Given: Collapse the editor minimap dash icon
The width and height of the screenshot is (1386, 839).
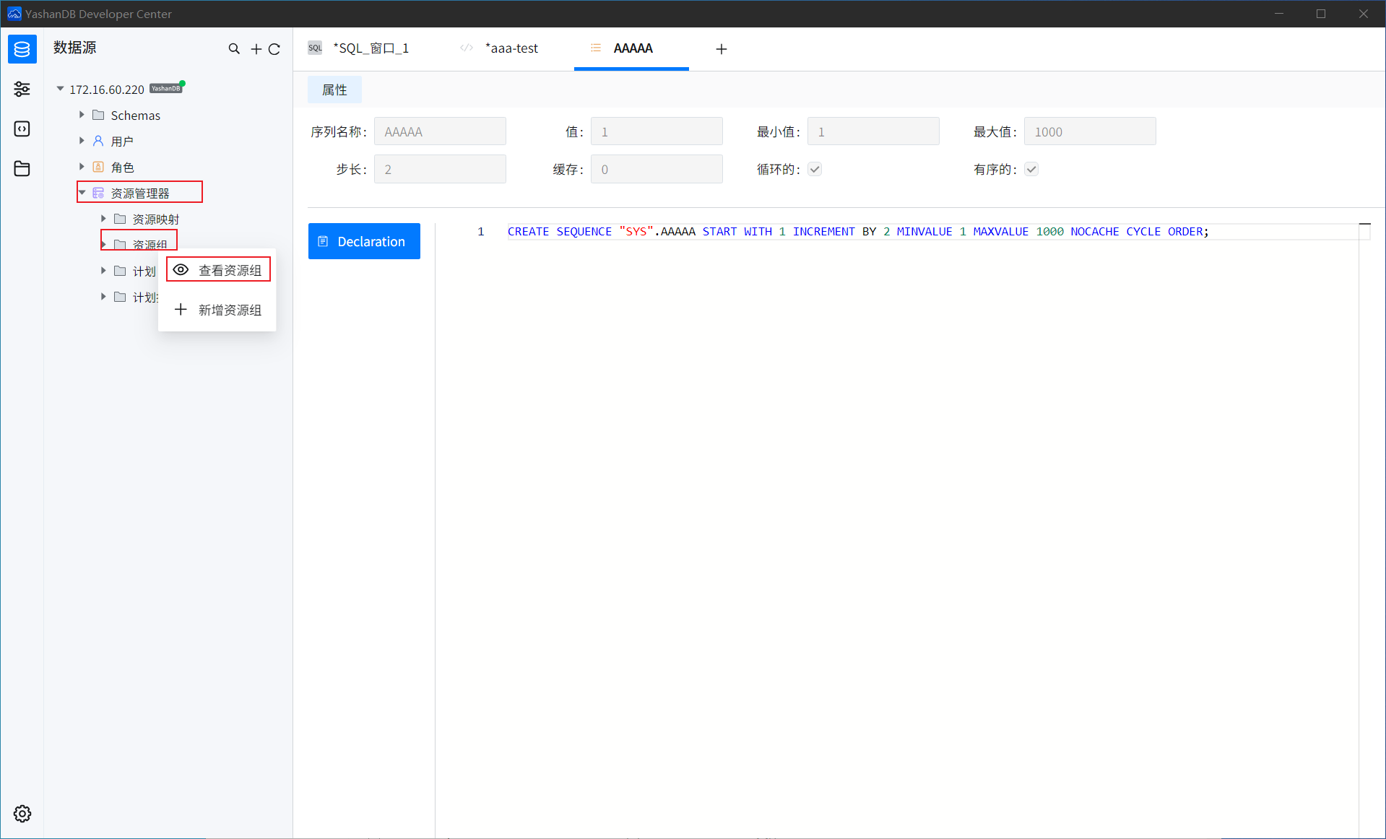Looking at the screenshot, I should 1364,225.
